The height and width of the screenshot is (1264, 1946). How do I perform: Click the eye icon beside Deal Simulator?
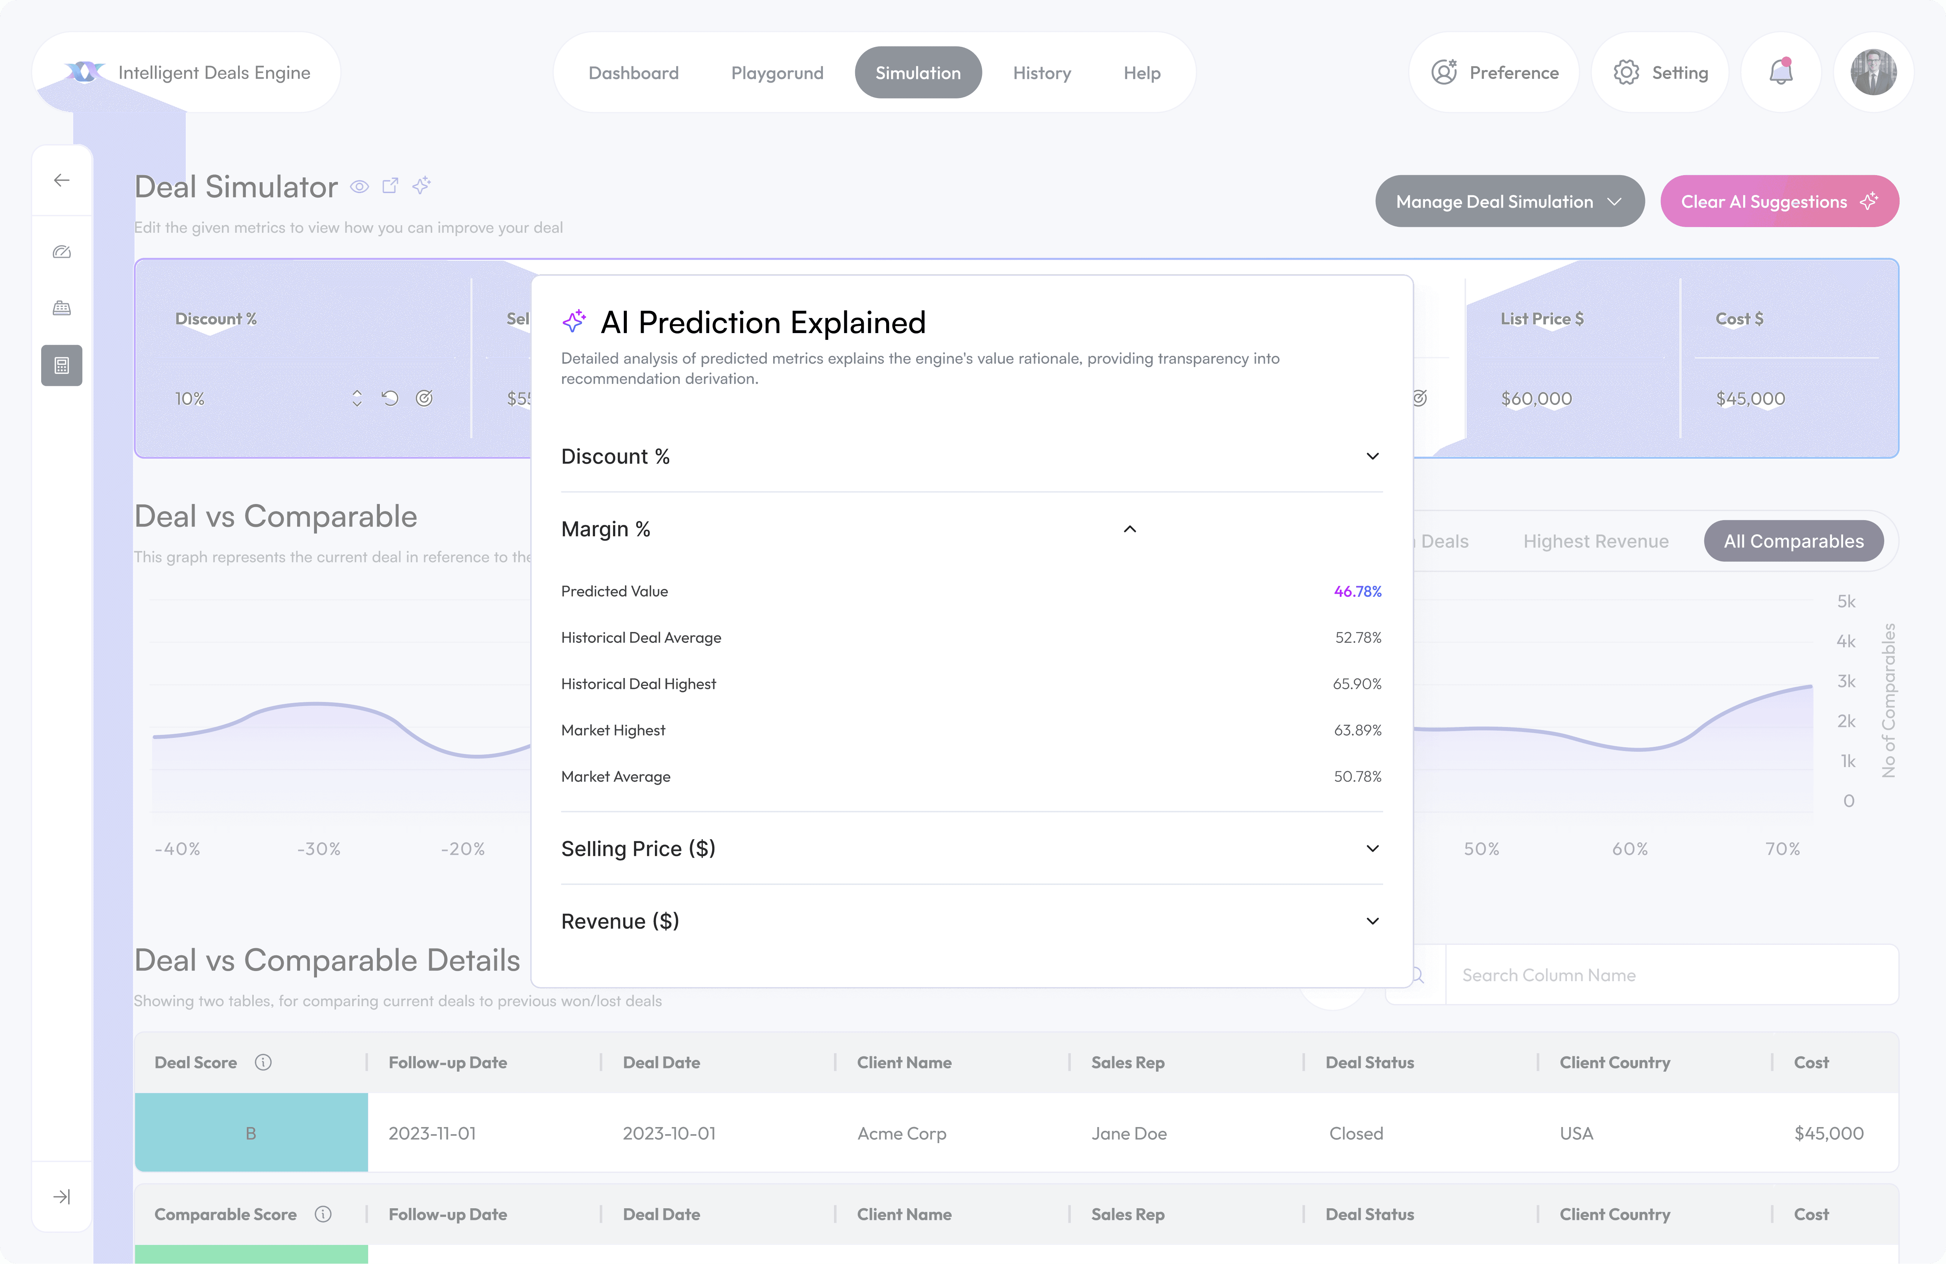click(359, 186)
